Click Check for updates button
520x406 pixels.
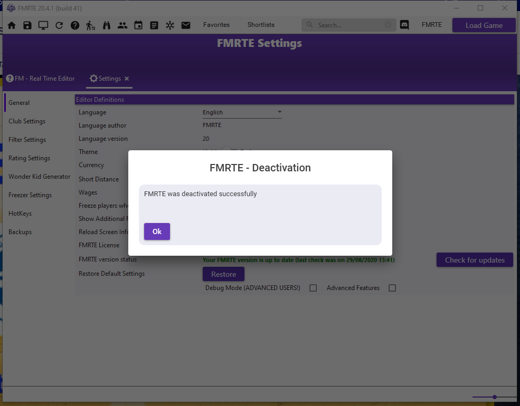[475, 260]
